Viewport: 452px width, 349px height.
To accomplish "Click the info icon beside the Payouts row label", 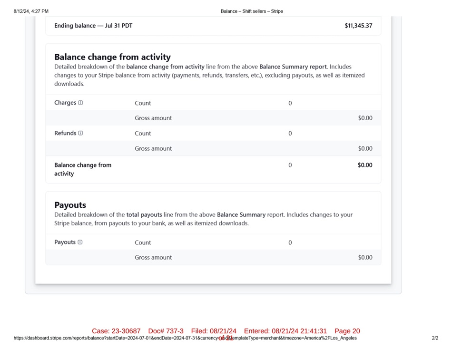I will point(80,242).
